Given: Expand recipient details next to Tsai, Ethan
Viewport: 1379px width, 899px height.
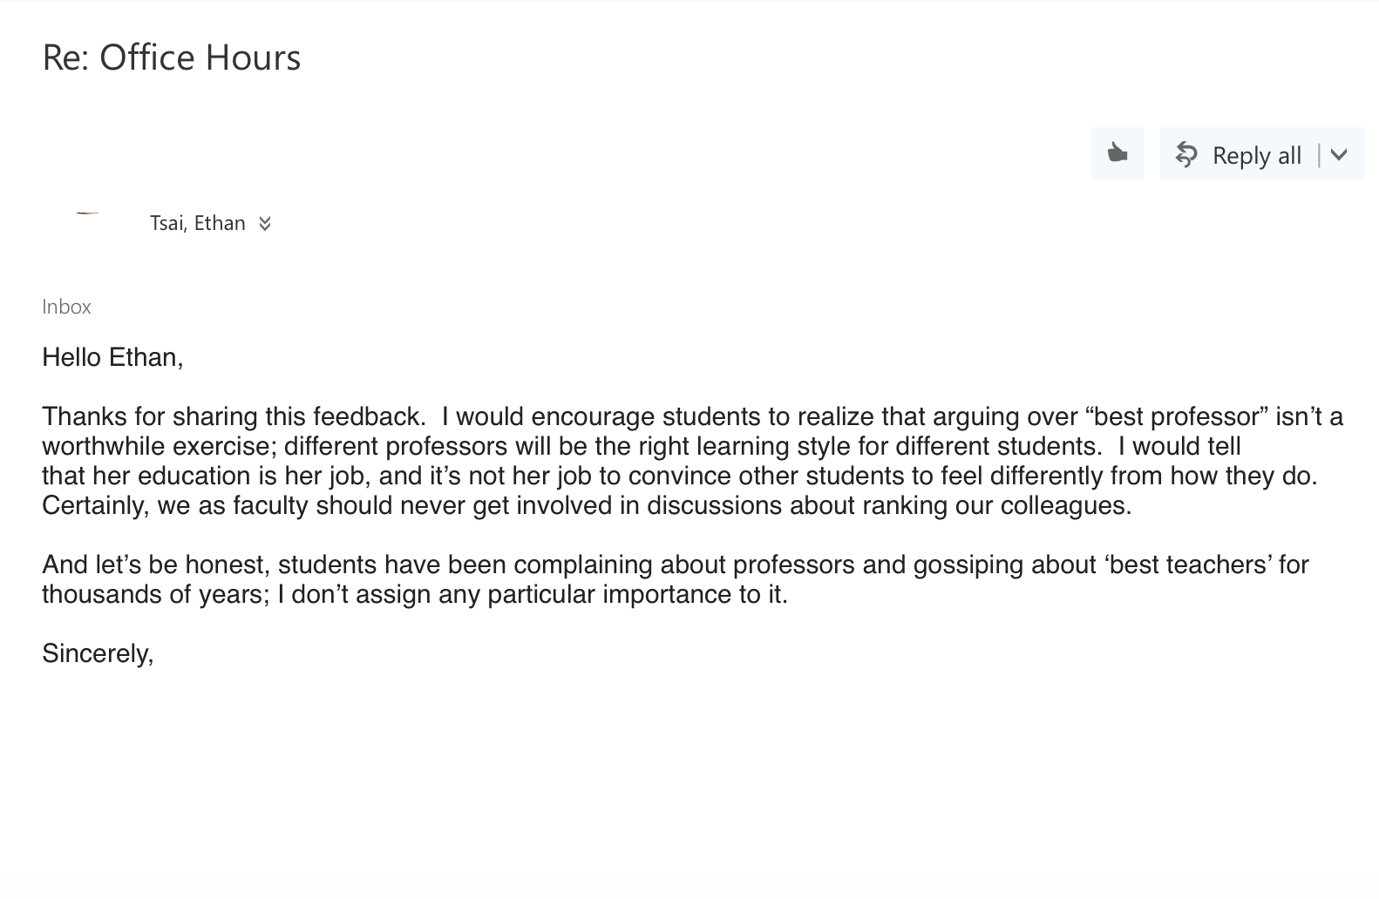Looking at the screenshot, I should coord(265,224).
